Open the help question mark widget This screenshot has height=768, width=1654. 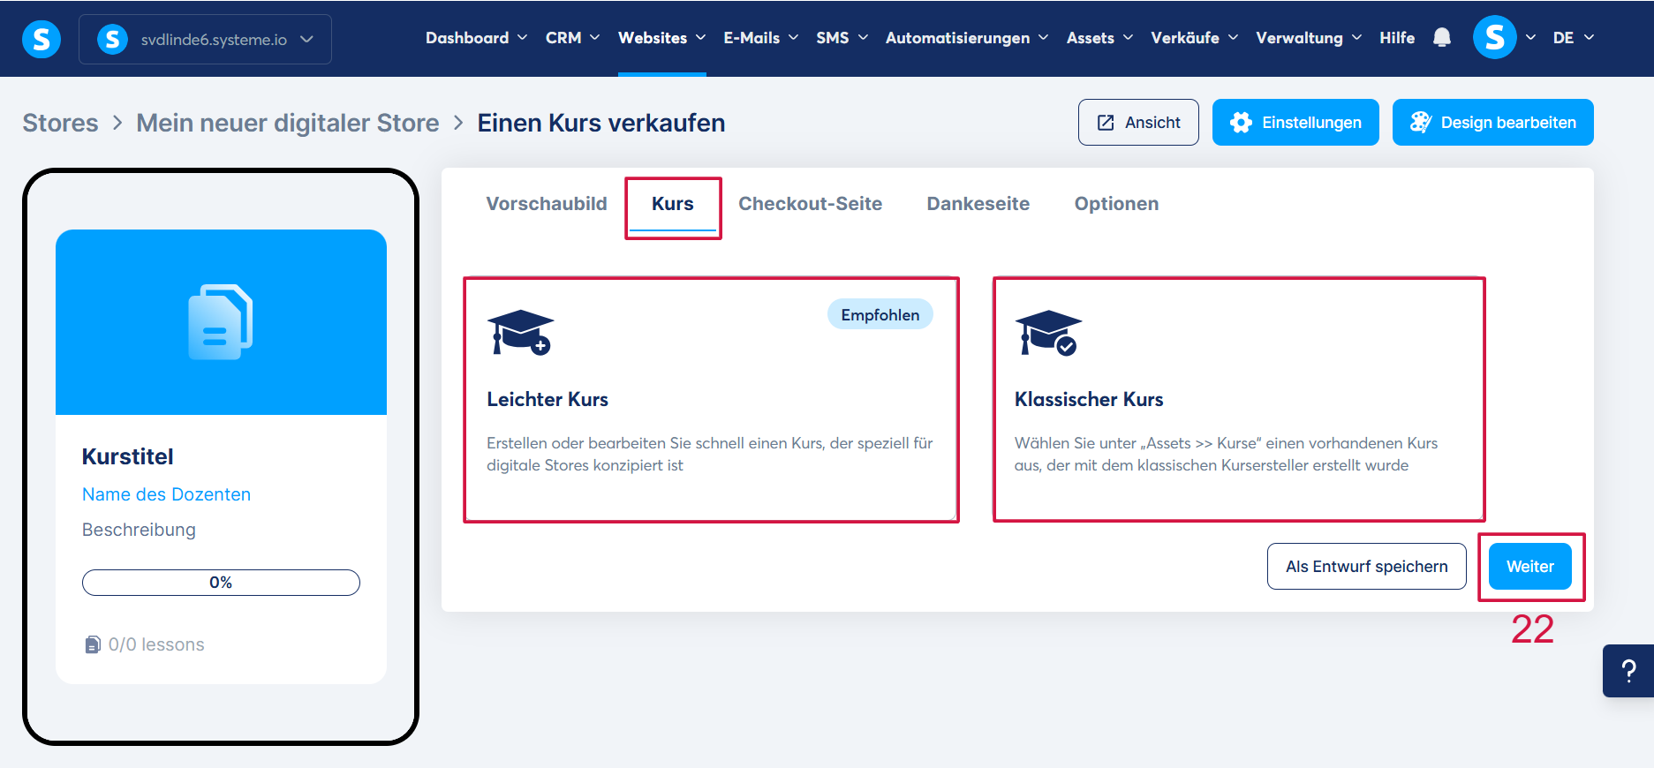(x=1628, y=671)
